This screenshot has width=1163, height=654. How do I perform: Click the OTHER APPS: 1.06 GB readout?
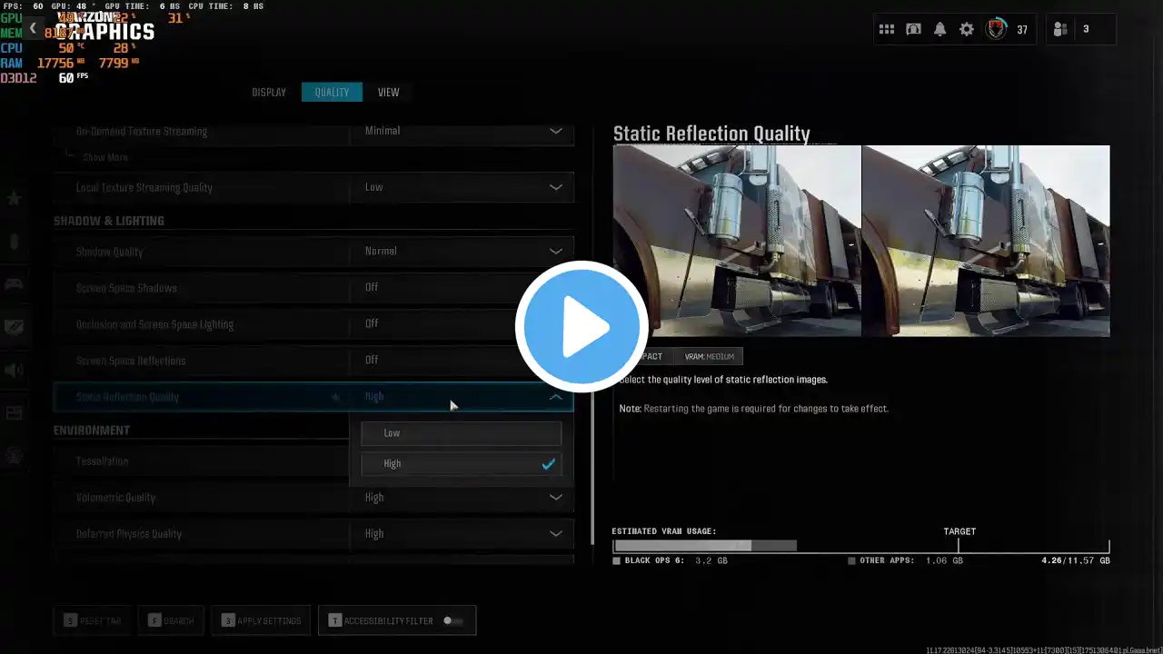[x=905, y=561]
